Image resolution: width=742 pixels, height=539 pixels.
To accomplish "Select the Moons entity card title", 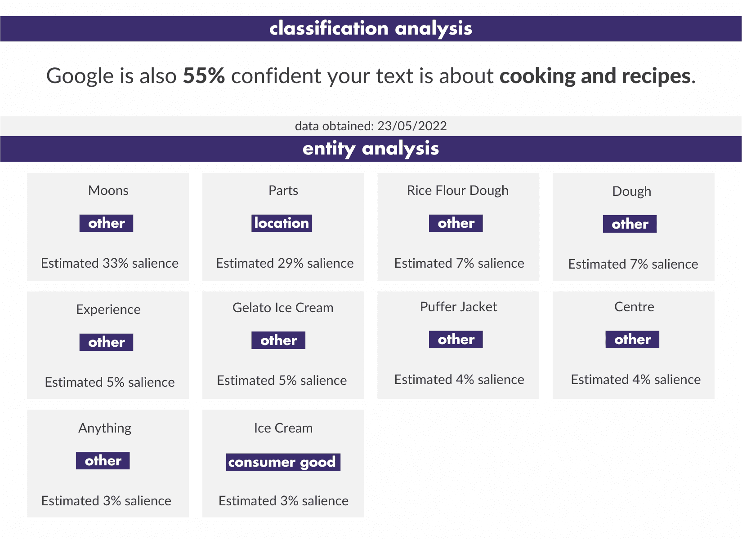I will coord(108,190).
